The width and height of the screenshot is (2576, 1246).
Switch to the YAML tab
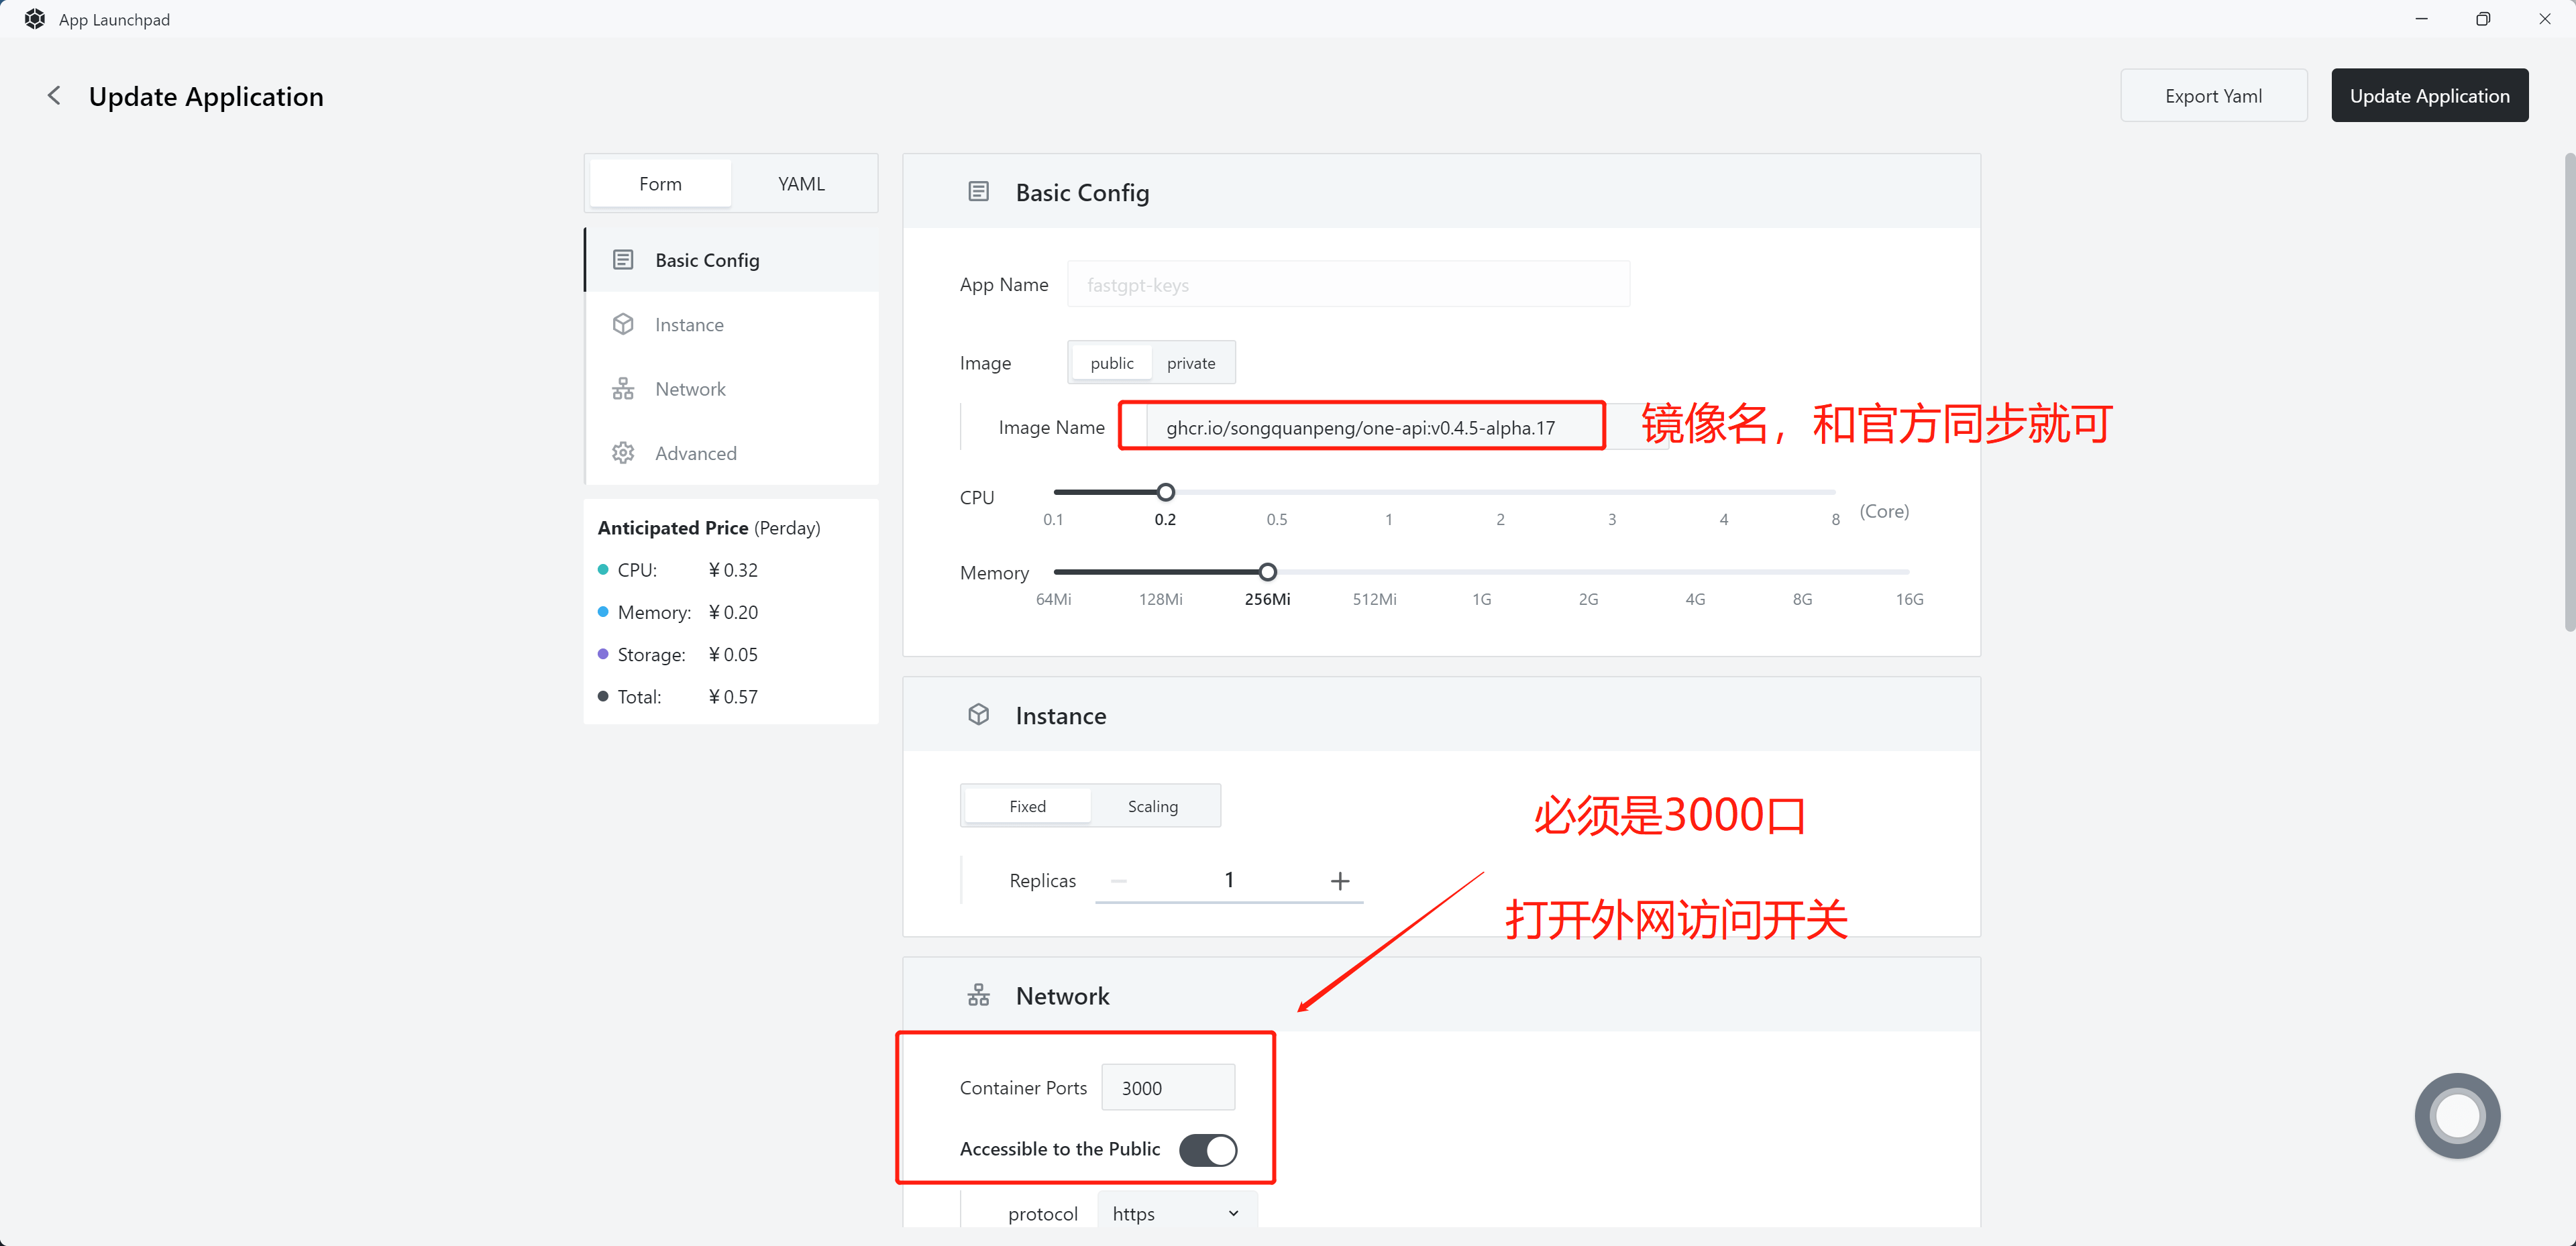[801, 183]
